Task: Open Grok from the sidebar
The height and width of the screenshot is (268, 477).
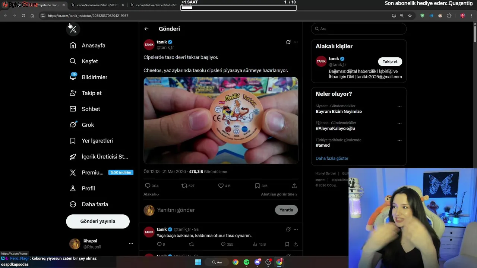Action: pos(82,125)
